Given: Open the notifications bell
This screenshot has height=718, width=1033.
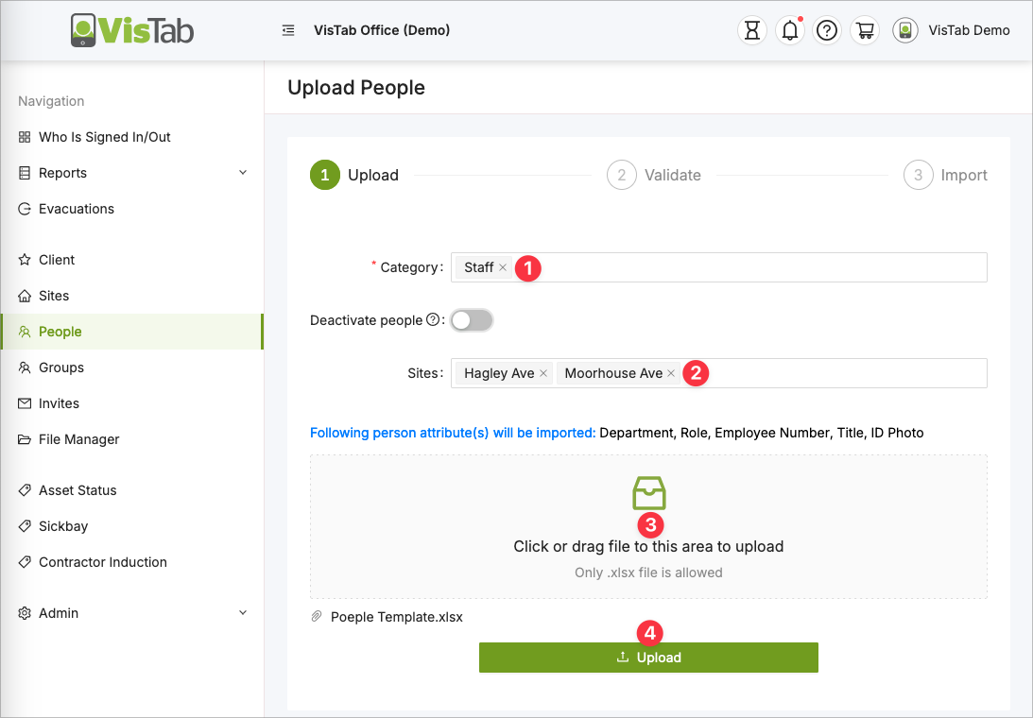Looking at the screenshot, I should point(790,30).
